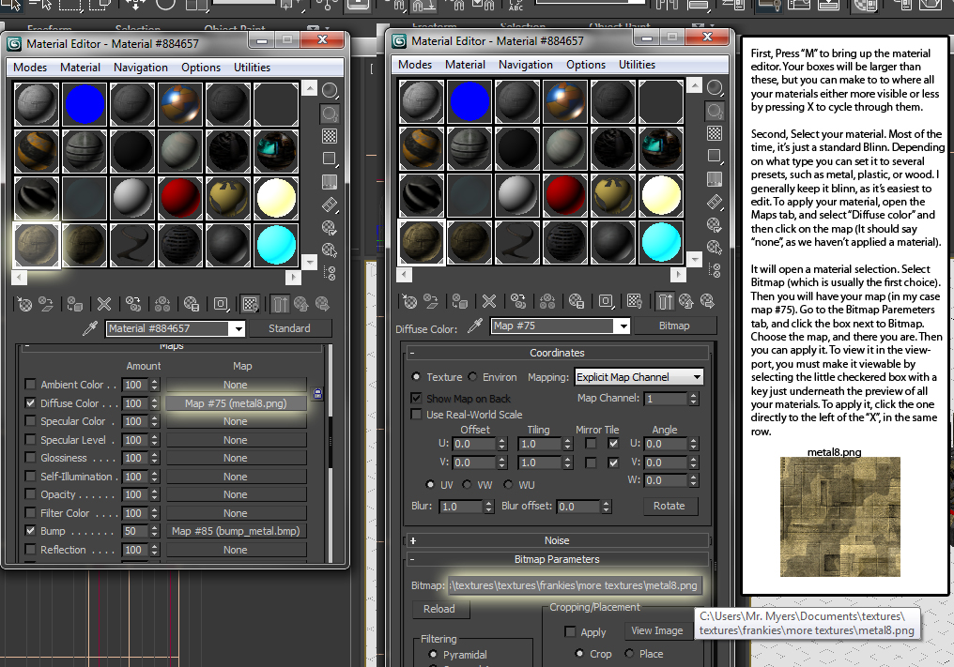Click Get Material icon in left Material Editor

[24, 304]
